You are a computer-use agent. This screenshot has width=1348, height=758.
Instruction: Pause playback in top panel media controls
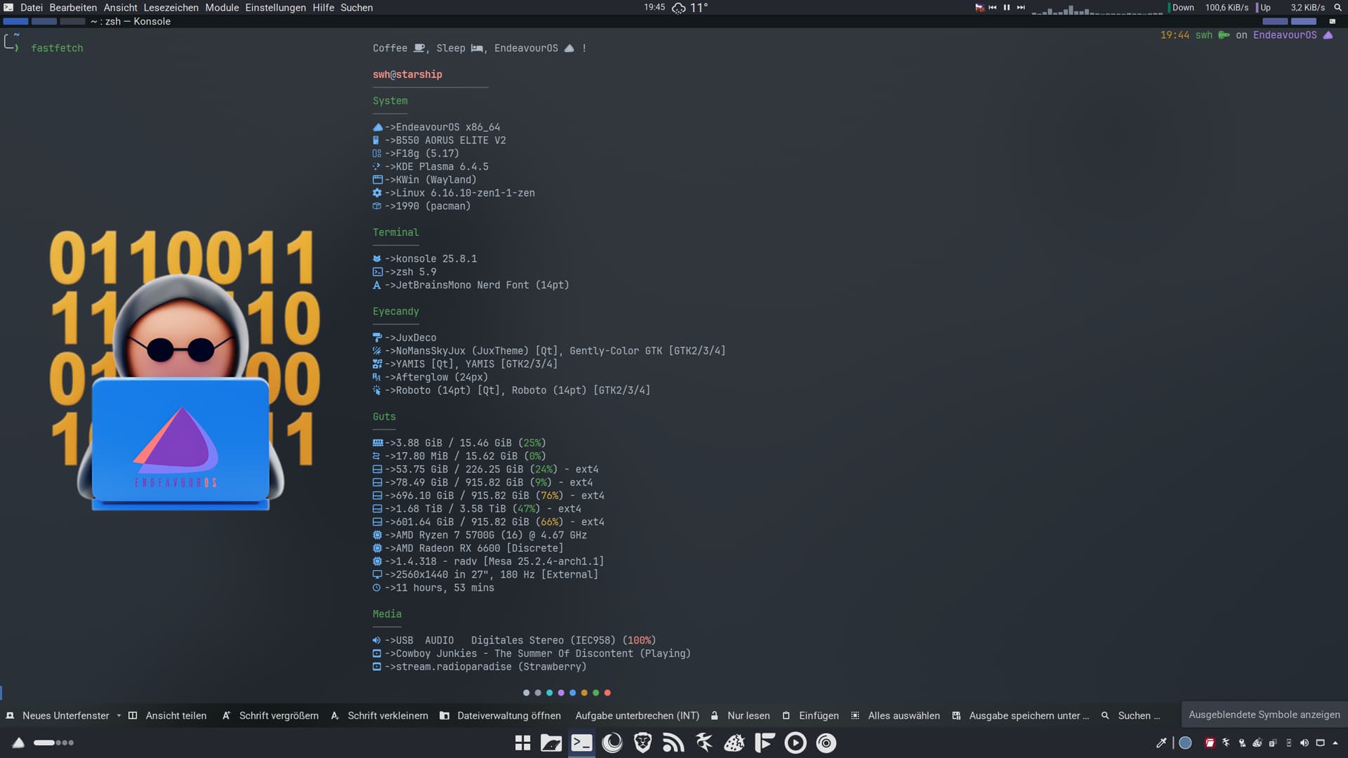pos(1007,8)
